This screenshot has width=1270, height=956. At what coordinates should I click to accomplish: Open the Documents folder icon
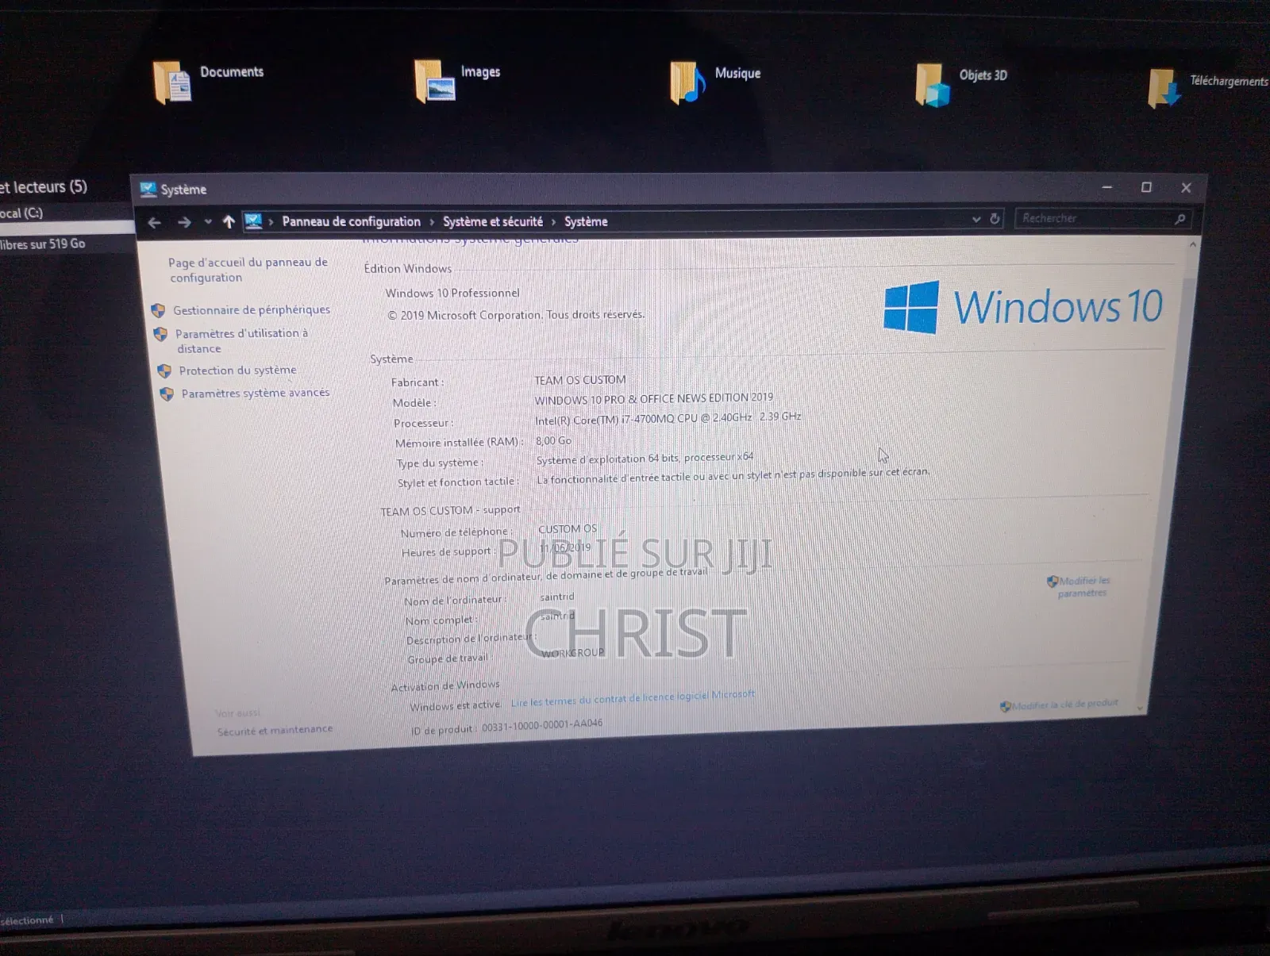171,83
